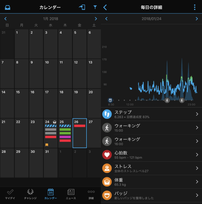The height and width of the screenshot is (204, 202).
Task: Select January 24 in the calendar
Action: point(51,133)
